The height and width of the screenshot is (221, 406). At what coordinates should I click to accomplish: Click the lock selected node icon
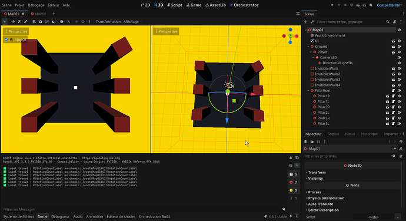41,22
